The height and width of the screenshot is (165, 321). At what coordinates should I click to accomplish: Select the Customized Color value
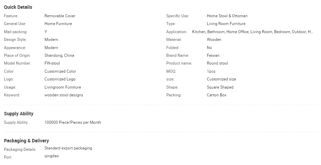click(x=60, y=71)
